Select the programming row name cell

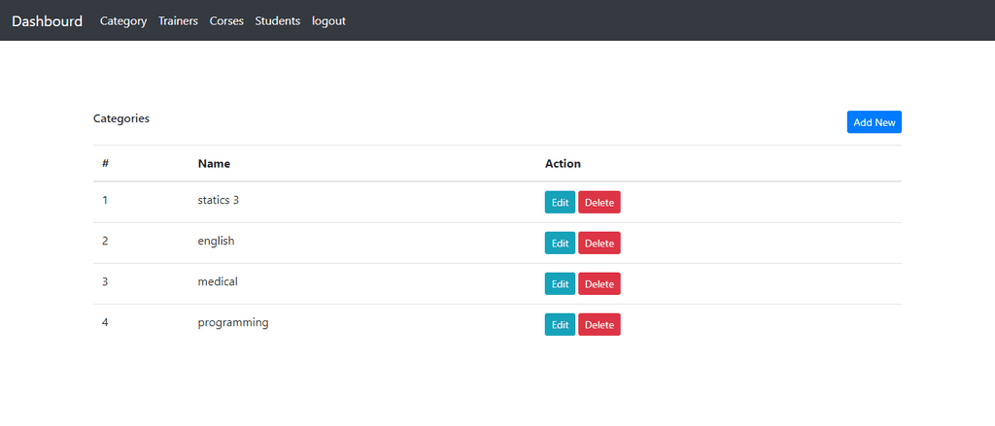pos(362,324)
